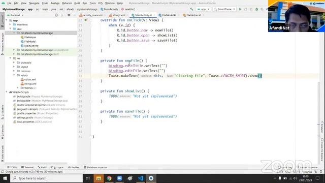Hide the Project panel with minus icon

click(x=74, y=15)
